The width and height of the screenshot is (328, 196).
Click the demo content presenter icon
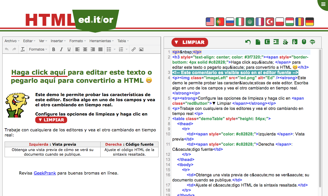pyautogui.click(x=295, y=42)
